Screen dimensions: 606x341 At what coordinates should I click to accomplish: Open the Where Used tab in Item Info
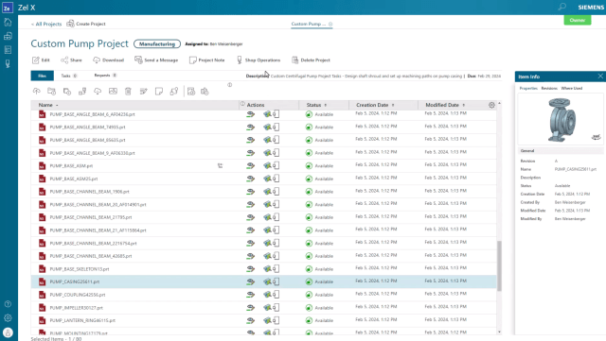click(572, 89)
